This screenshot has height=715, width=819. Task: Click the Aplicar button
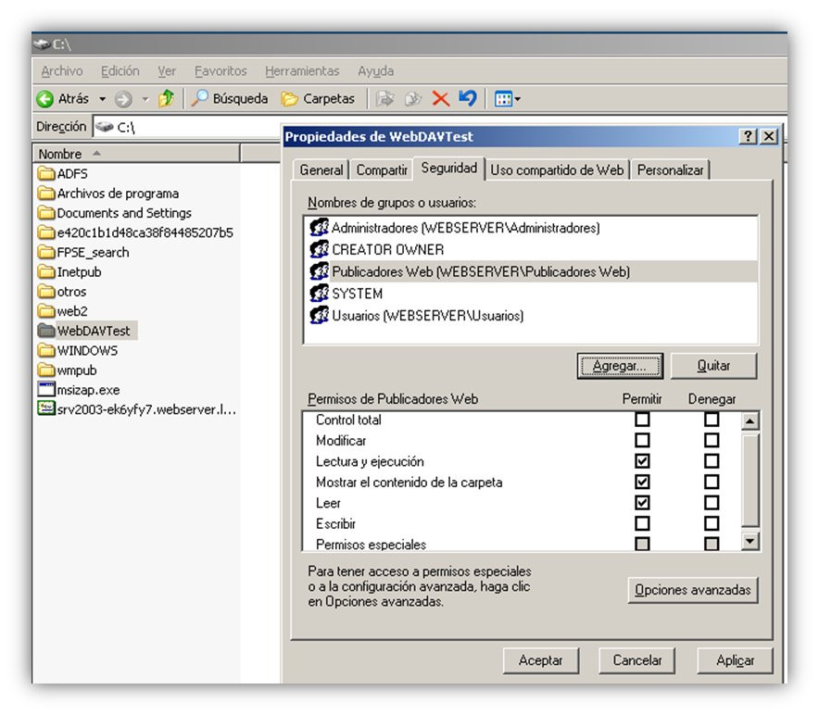point(735,660)
